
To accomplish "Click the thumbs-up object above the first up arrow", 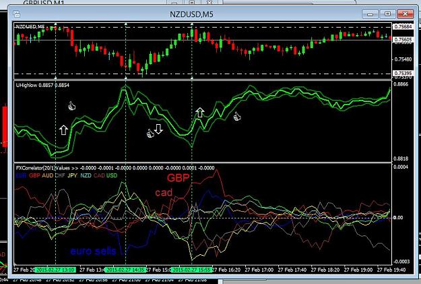I will [x=71, y=106].
